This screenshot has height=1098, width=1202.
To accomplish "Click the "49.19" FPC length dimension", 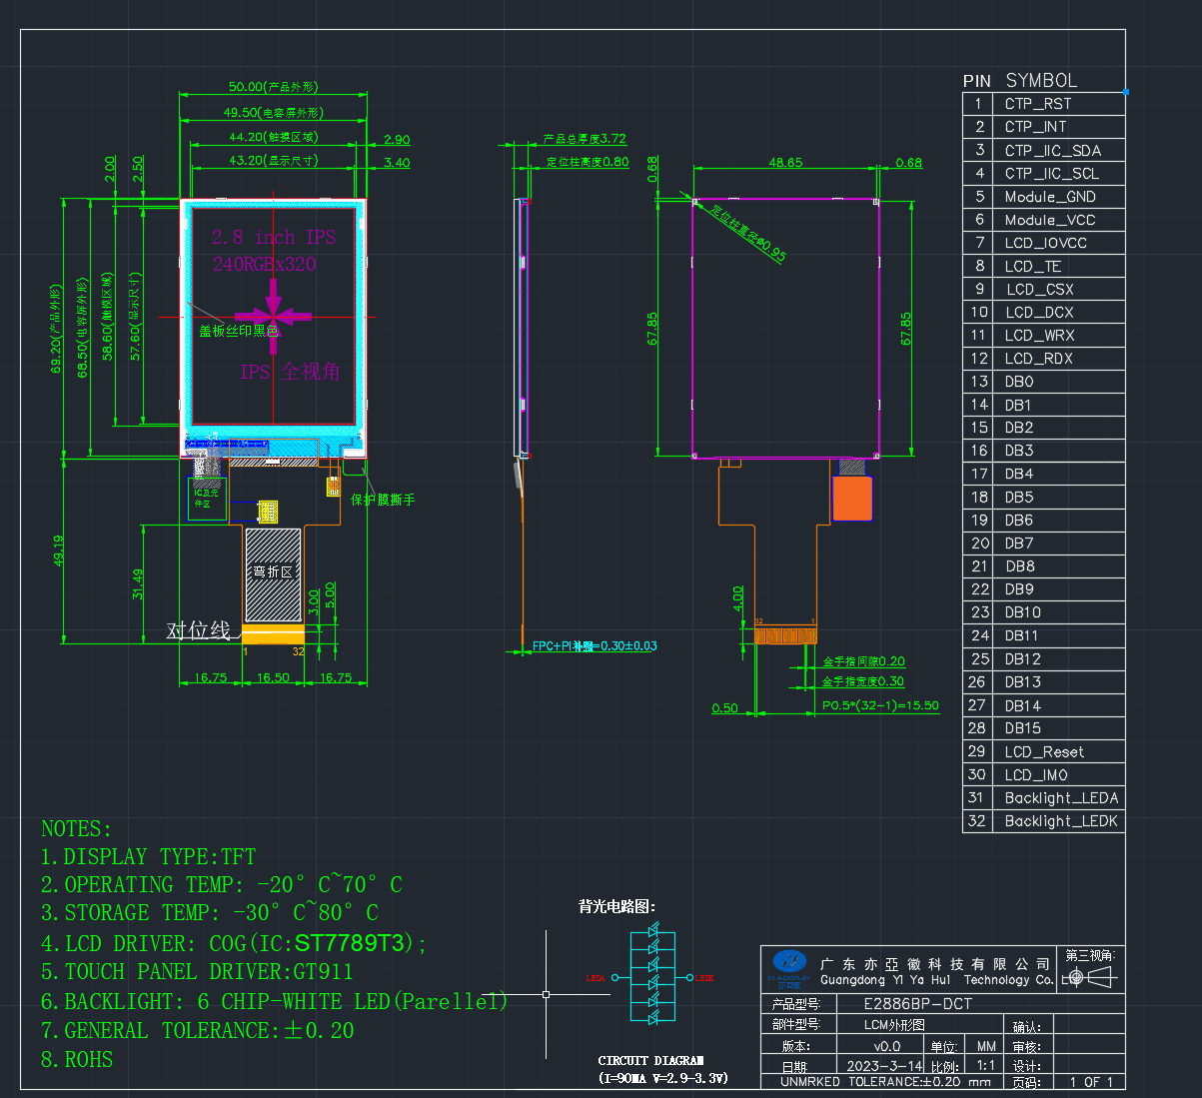I will 59,551.
